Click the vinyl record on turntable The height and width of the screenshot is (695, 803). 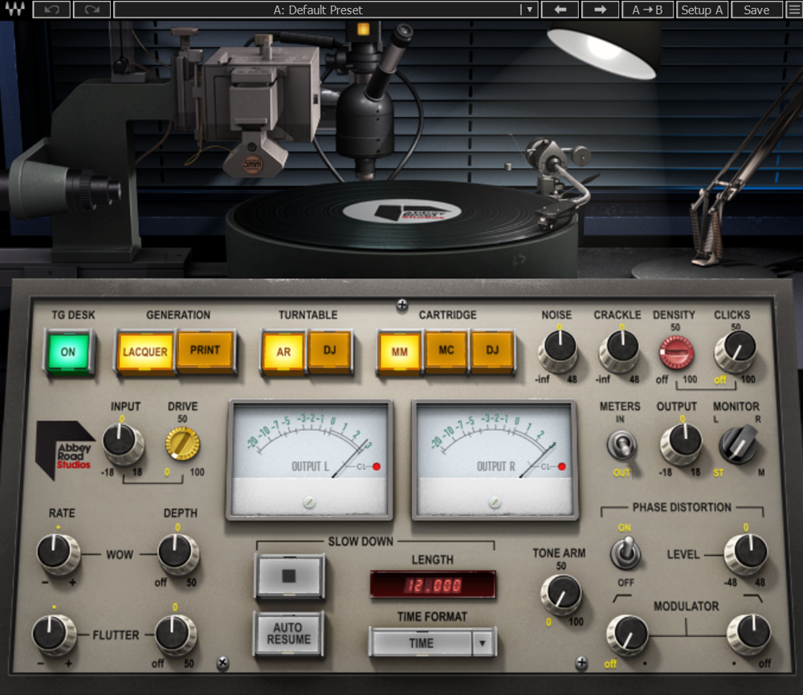pos(402,215)
